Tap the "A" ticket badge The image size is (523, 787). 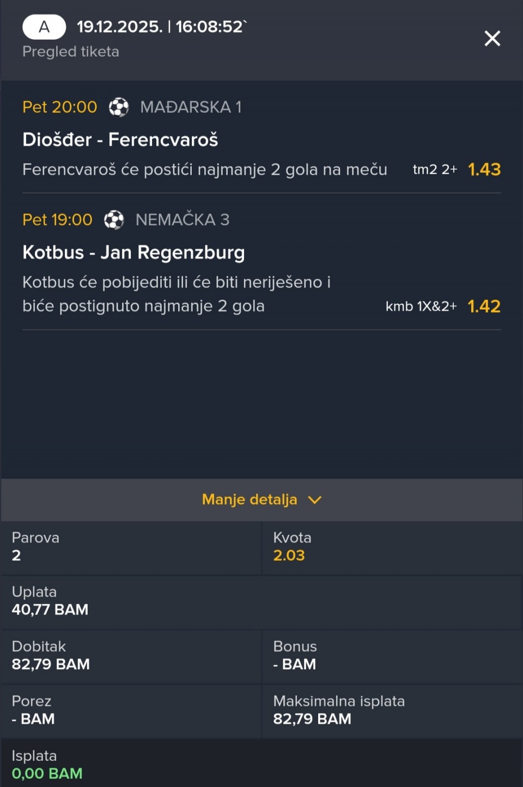(x=44, y=27)
